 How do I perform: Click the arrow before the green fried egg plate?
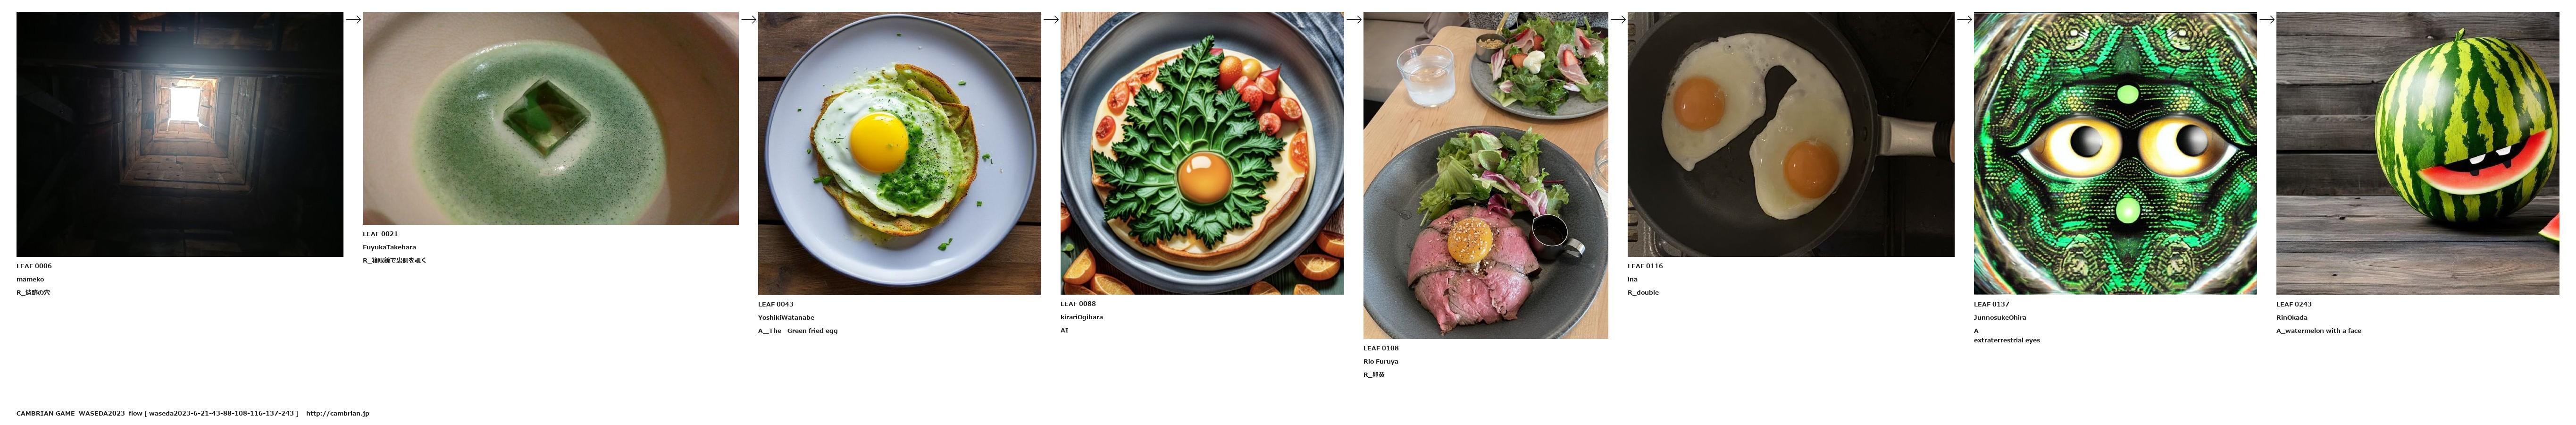point(748,19)
